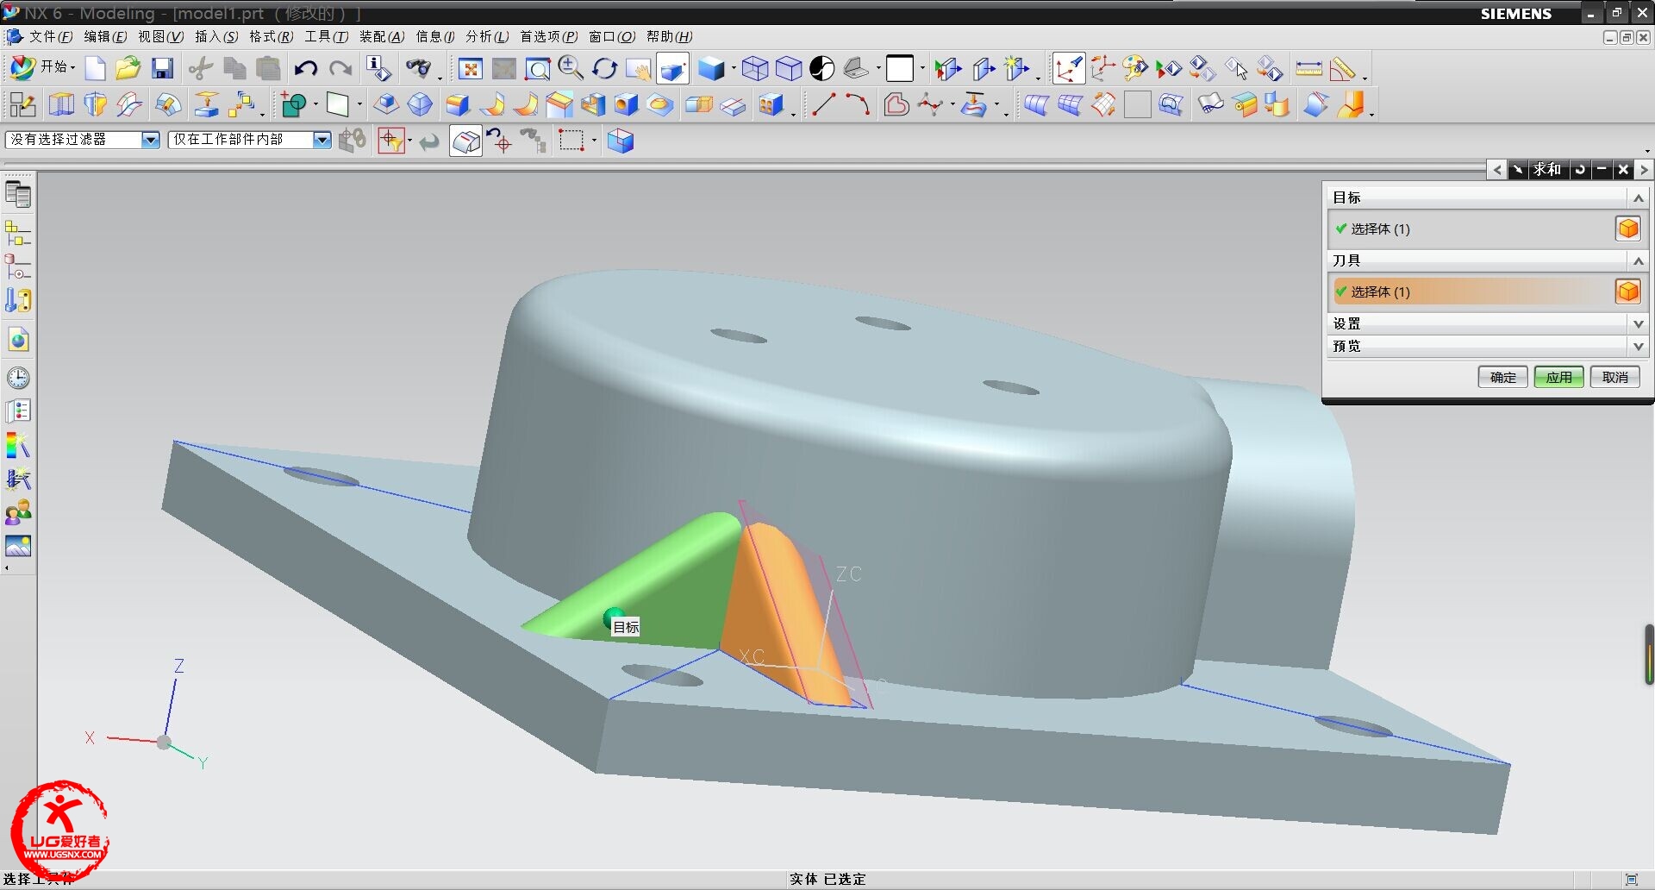Click the 取消 button
1655x890 pixels.
click(1614, 377)
